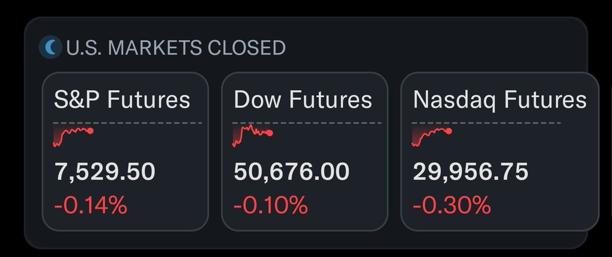Click the crescent moon markets-closed icon
Screen dimensions: 612x257
(50, 47)
